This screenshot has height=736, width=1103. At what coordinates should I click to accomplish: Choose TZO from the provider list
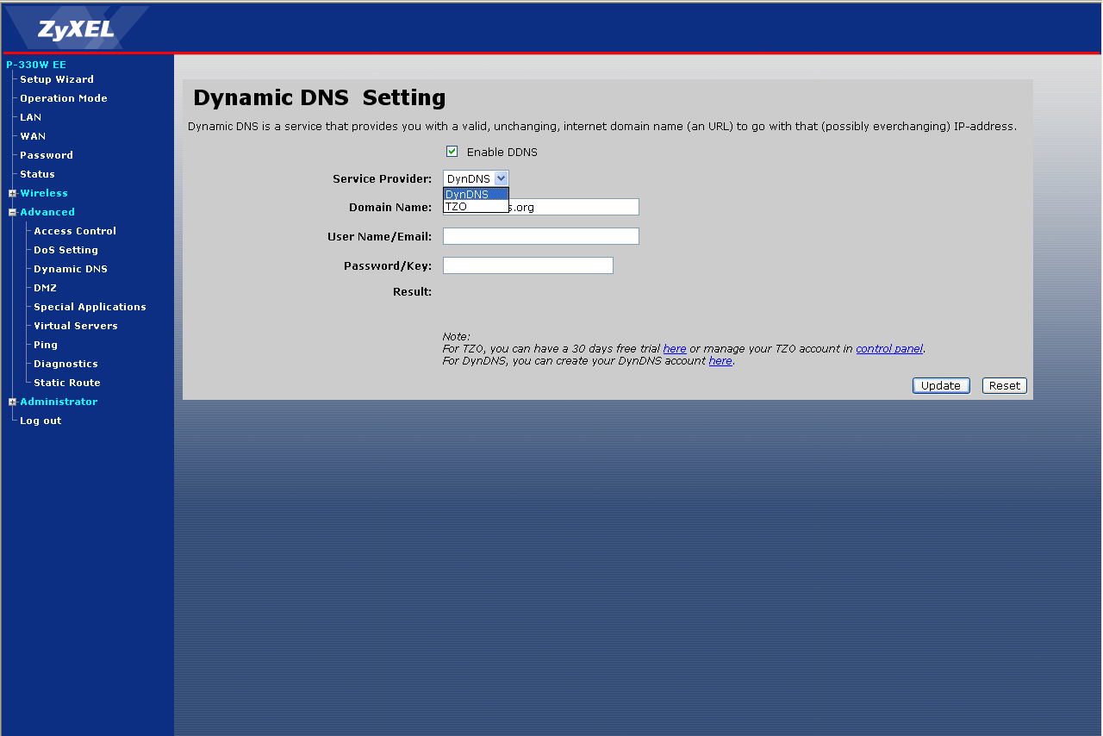point(477,206)
